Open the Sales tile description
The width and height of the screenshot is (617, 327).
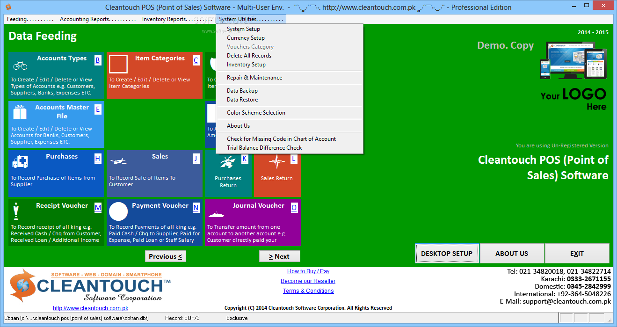142,181
